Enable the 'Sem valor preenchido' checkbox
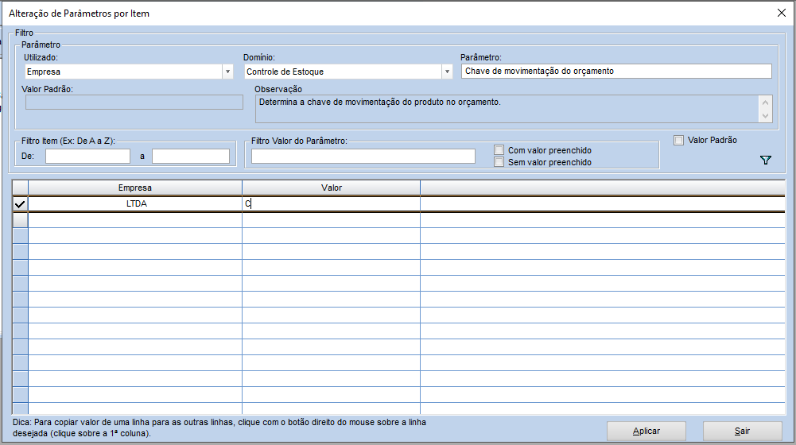 click(499, 162)
